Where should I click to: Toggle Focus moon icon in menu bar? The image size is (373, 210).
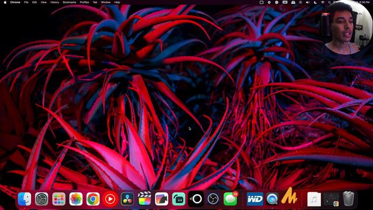pos(315,2)
